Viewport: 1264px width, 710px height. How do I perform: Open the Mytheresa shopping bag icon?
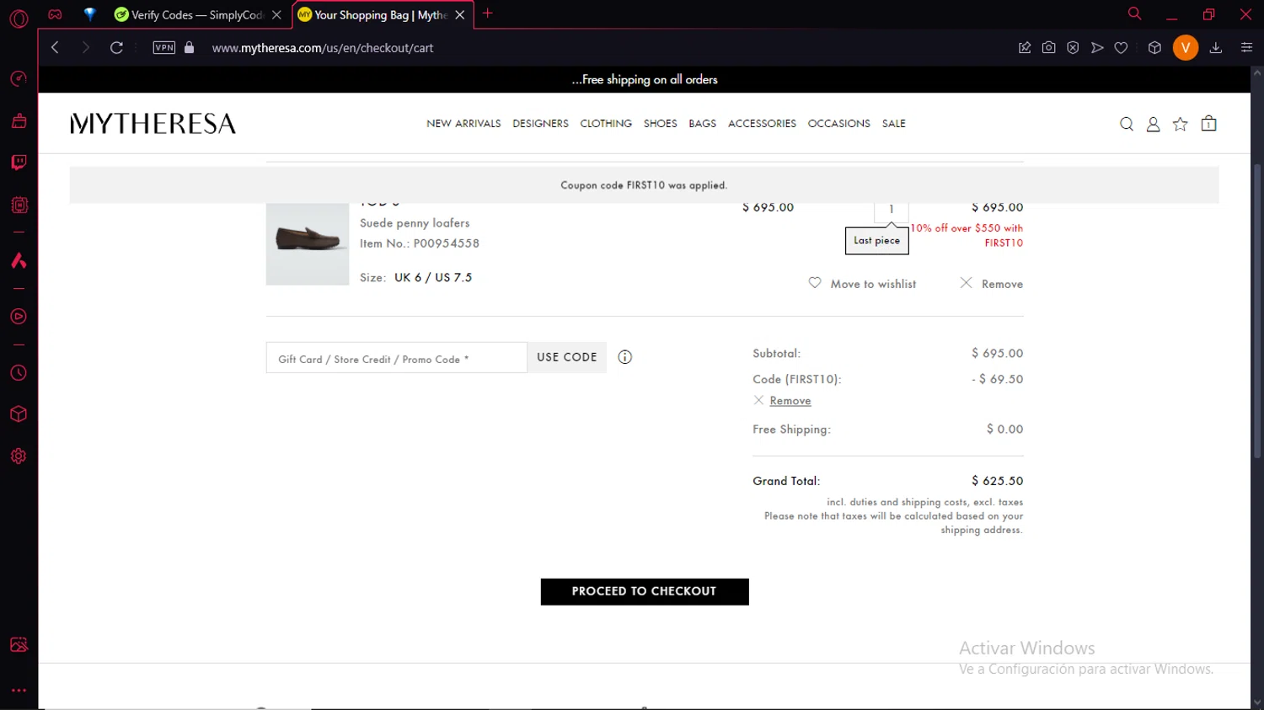[x=1208, y=123]
